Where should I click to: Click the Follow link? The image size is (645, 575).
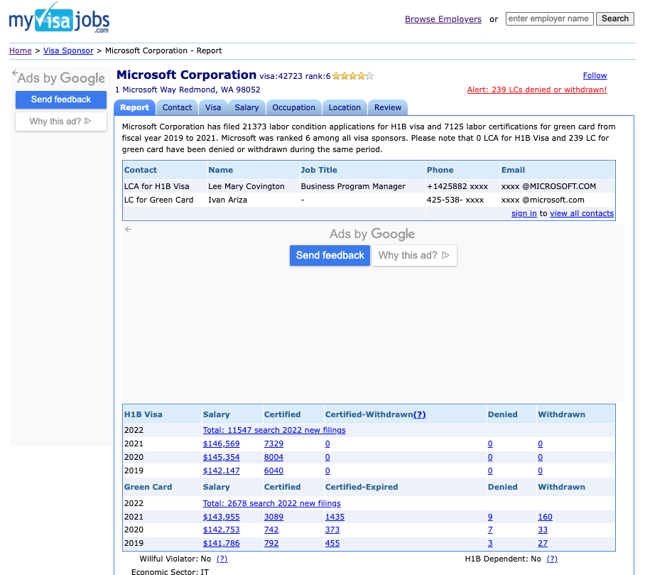click(595, 75)
